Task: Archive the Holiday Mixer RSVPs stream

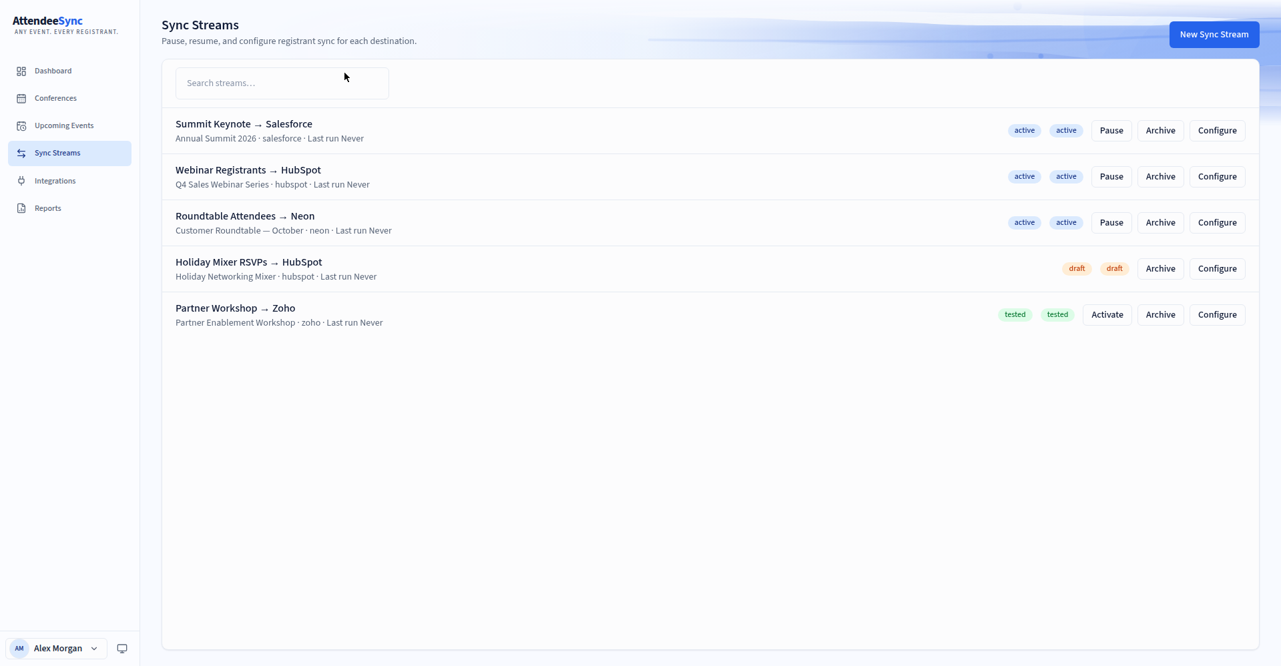Action: 1161,269
